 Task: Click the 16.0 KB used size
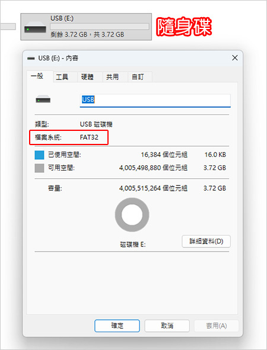click(215, 155)
